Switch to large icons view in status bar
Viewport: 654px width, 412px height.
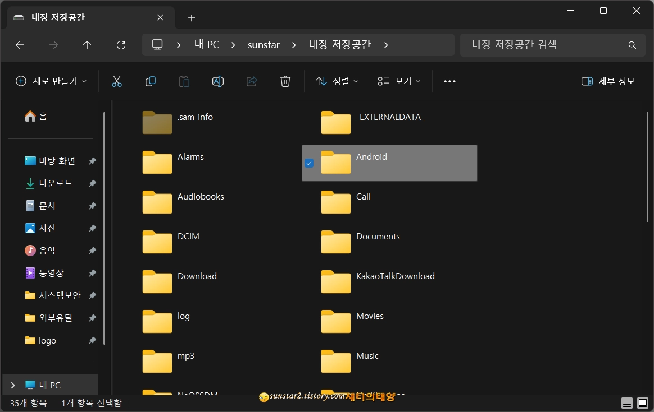click(643, 403)
